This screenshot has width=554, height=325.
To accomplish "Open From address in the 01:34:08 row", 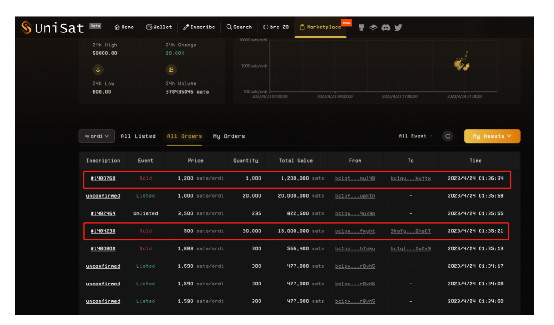I will [x=355, y=284].
